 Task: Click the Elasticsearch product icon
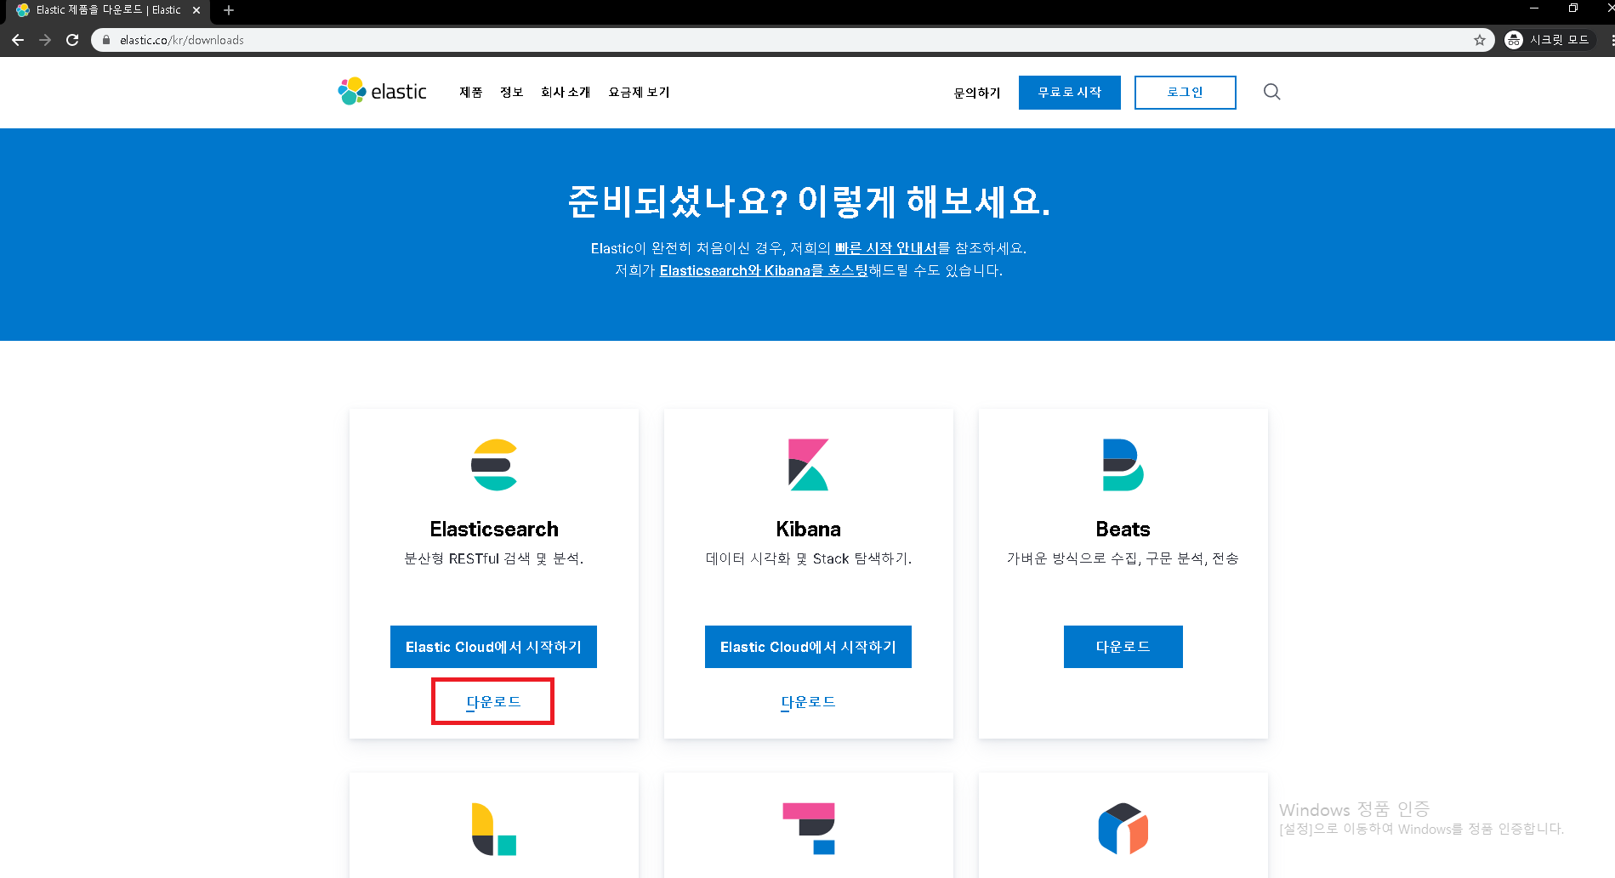494,465
